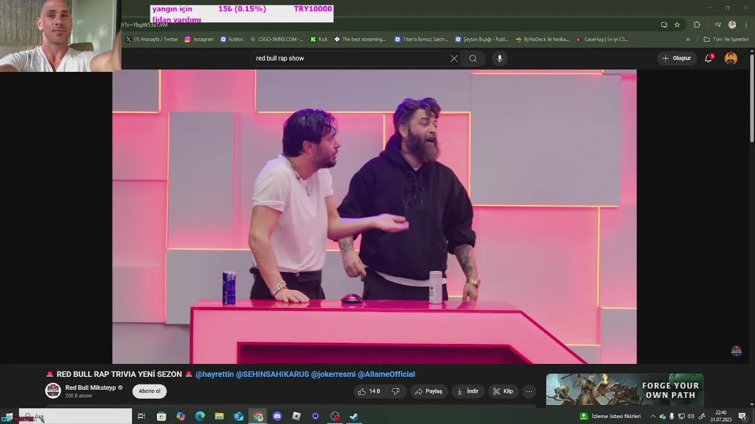Open the Windows notification center
The image size is (755, 424).
[743, 416]
